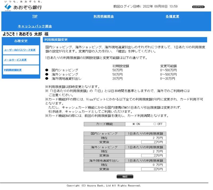This screenshot has height=190, width=213.
Task: Open メールサービス変更 sidebar link
Action: tap(15, 60)
